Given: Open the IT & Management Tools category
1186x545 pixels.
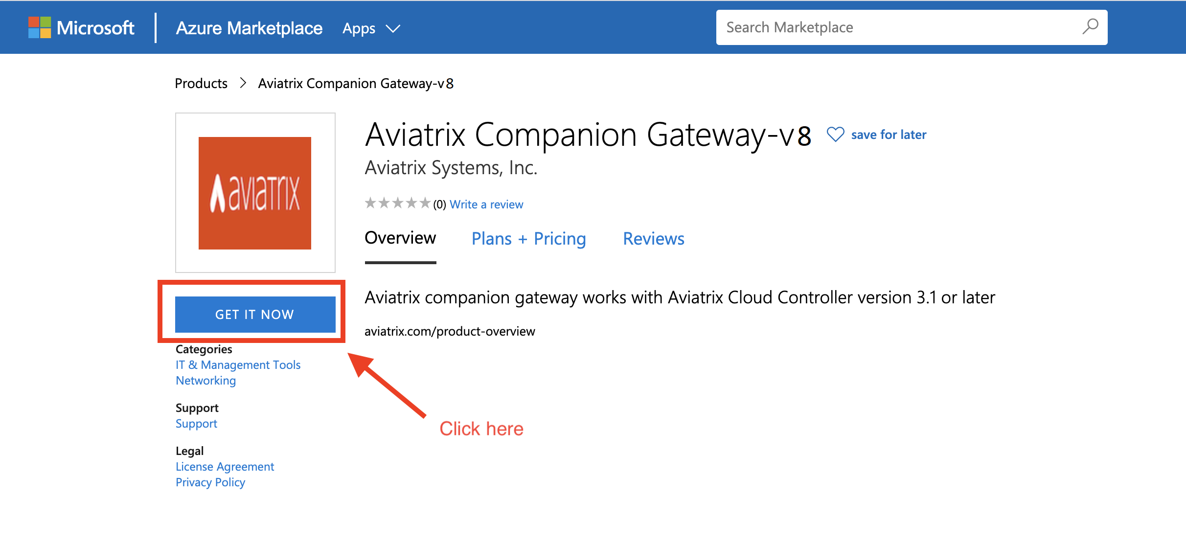Looking at the screenshot, I should click(238, 364).
